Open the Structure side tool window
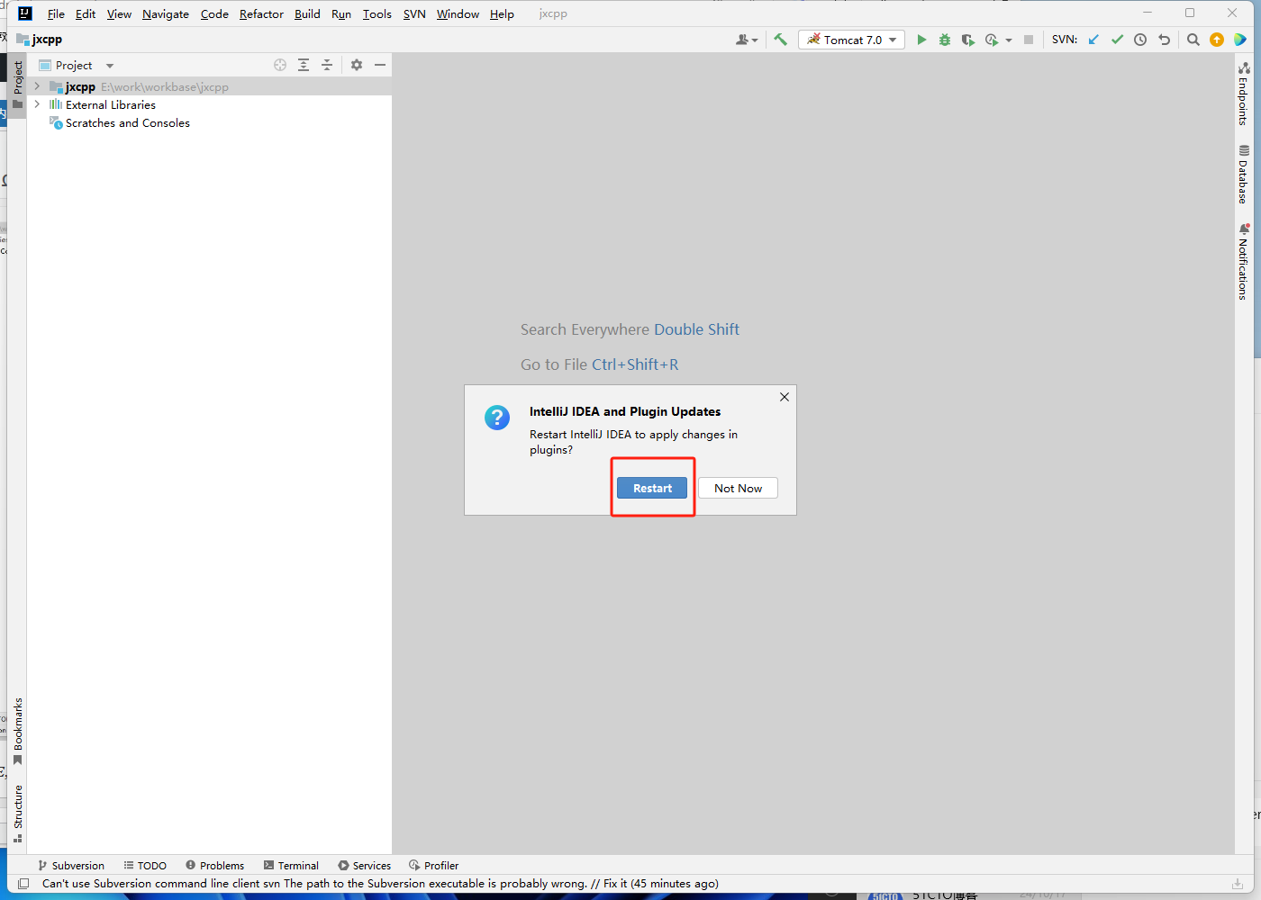The image size is (1261, 900). [17, 814]
